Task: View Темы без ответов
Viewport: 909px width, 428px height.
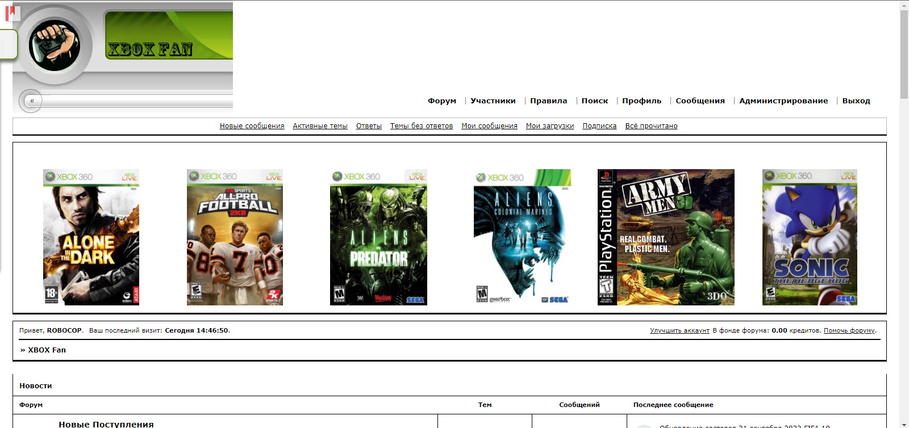Action: pyautogui.click(x=422, y=126)
